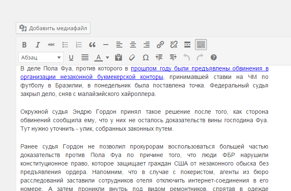Insert the Read More tag
The height and width of the screenshot is (191, 291).
pos(187,45)
